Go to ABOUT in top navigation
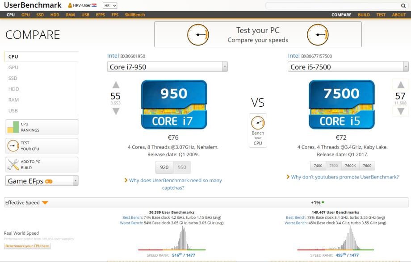Viewport: 411px width, 262px height. [398, 15]
